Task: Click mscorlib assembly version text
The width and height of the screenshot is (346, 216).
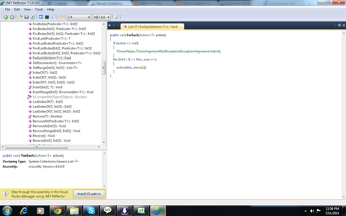Action: click(x=46, y=166)
